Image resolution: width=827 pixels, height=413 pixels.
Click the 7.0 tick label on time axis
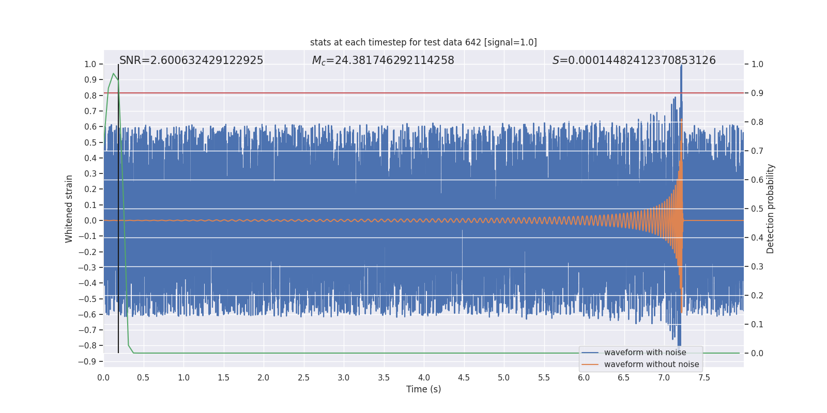click(x=664, y=378)
